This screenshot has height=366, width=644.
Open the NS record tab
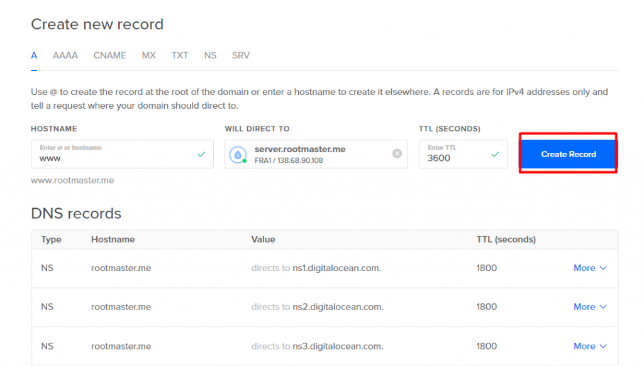click(210, 55)
